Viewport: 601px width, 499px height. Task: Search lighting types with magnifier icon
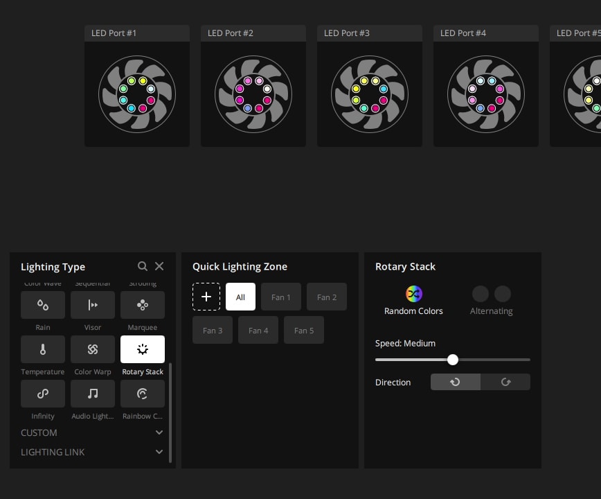click(x=143, y=266)
